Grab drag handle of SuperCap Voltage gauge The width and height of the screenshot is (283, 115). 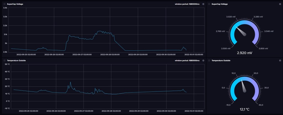click(x=209, y=4)
